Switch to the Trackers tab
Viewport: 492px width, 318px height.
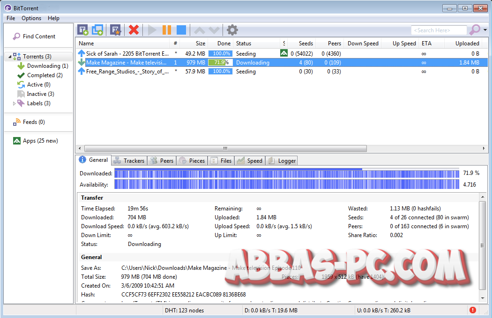(129, 160)
